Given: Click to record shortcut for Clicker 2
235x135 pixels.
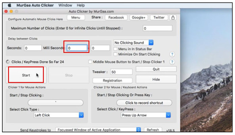Looking at the screenshot, I should 144,103.
